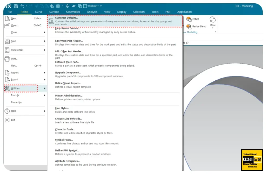The width and height of the screenshot is (266, 174).
Task: Switch to the Display tab
Action: click(x=122, y=12)
